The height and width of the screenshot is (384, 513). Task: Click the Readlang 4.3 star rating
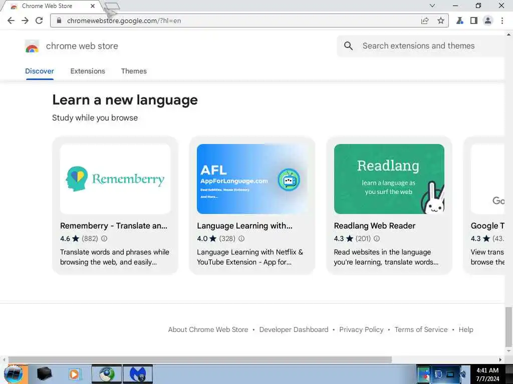[344, 238]
